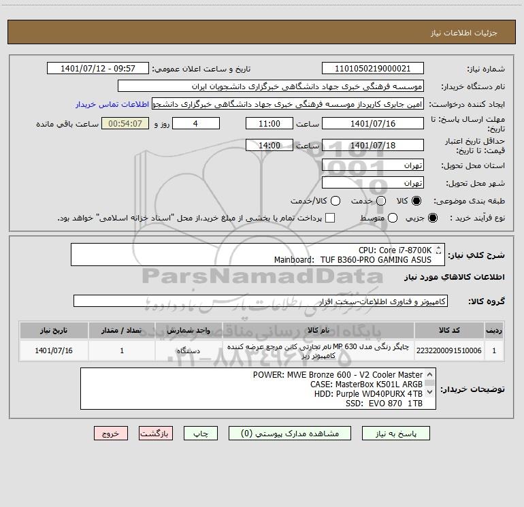
Task: Select the کالا radio button
Action: tap(416, 201)
